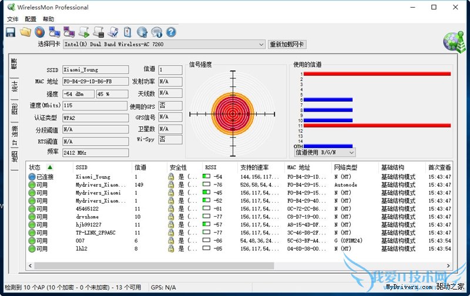Select the hjb991227 network row
Image resolution: width=470 pixels, height=296 pixels.
pos(240,225)
